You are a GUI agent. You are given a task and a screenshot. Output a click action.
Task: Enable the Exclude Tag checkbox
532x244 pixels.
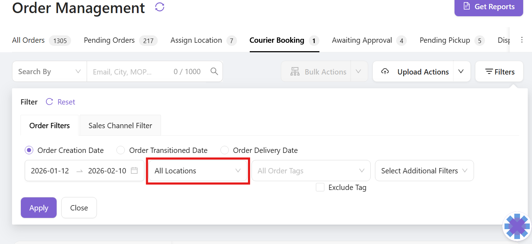click(320, 188)
